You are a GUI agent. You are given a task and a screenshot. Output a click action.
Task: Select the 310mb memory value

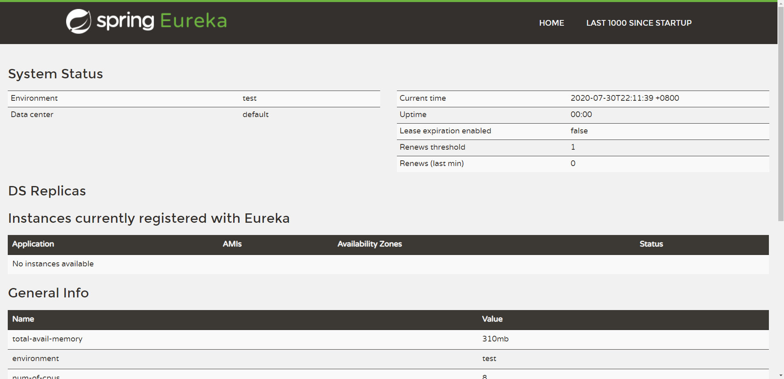coord(495,339)
